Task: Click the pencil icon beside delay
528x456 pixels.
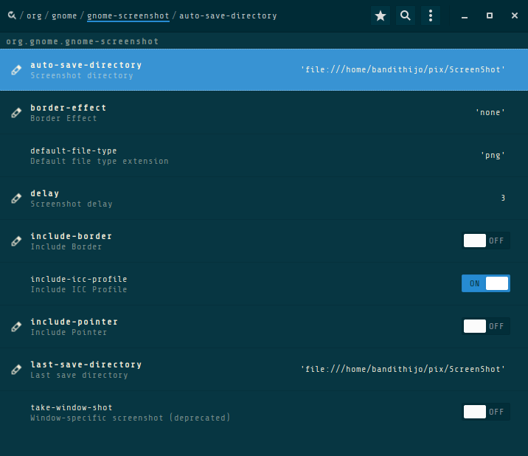Action: pyautogui.click(x=16, y=198)
